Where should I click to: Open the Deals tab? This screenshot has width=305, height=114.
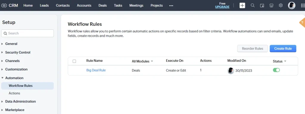pos(103,5)
